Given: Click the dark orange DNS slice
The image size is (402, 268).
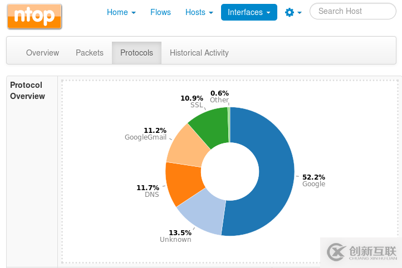Looking at the screenshot, I should [x=182, y=182].
